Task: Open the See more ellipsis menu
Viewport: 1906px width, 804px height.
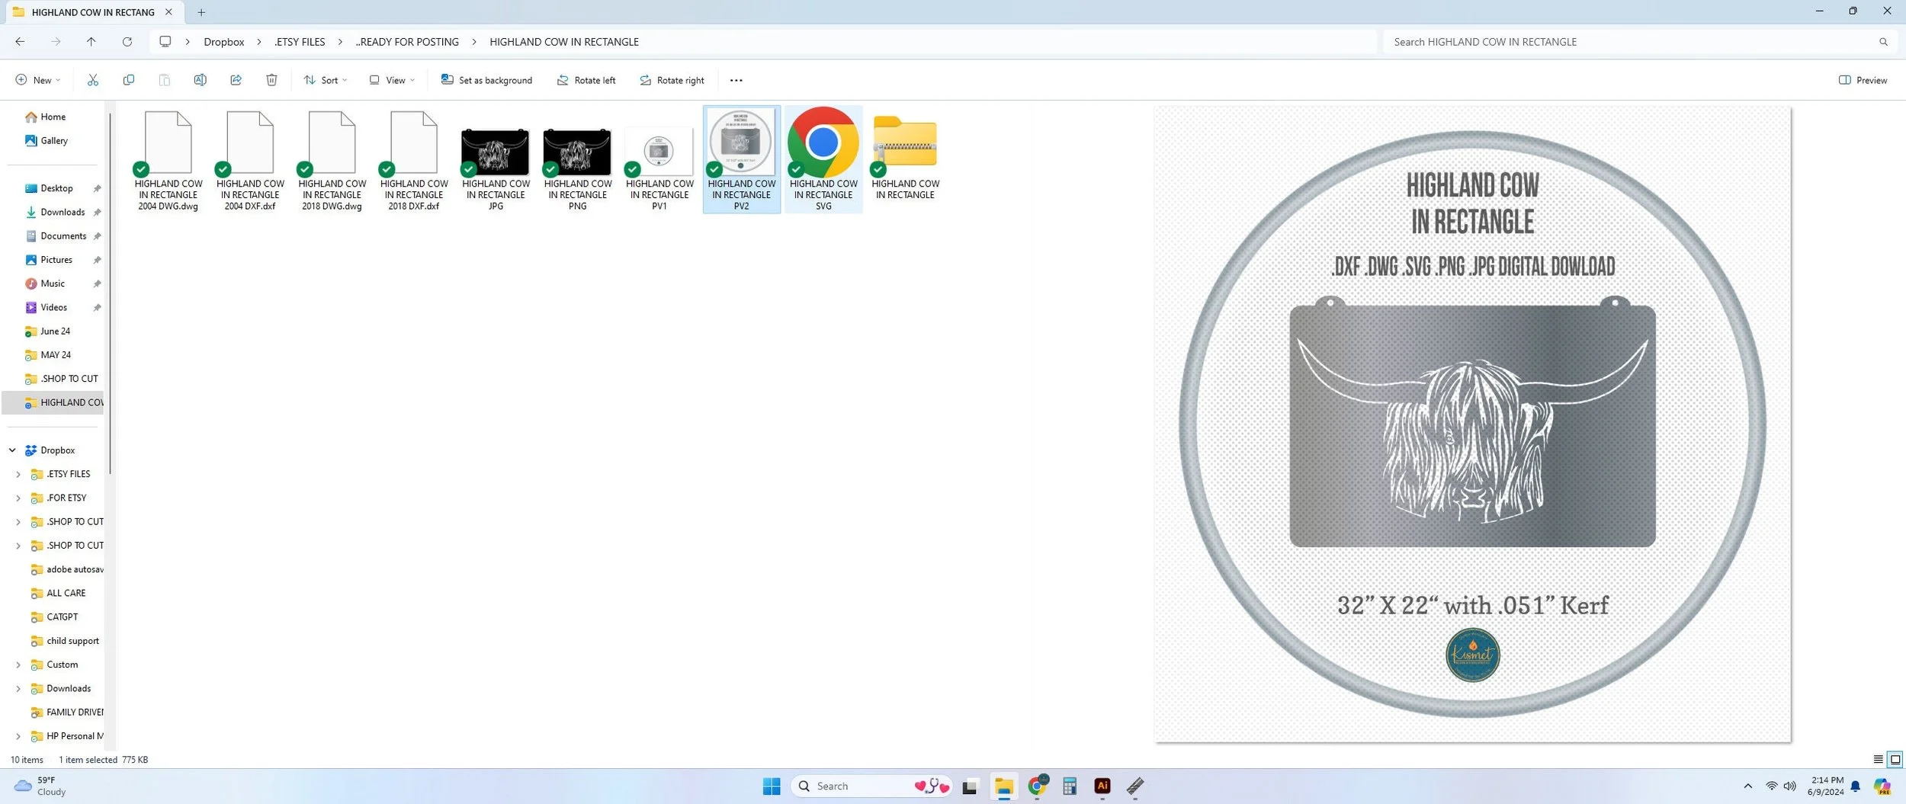Action: pyautogui.click(x=736, y=80)
